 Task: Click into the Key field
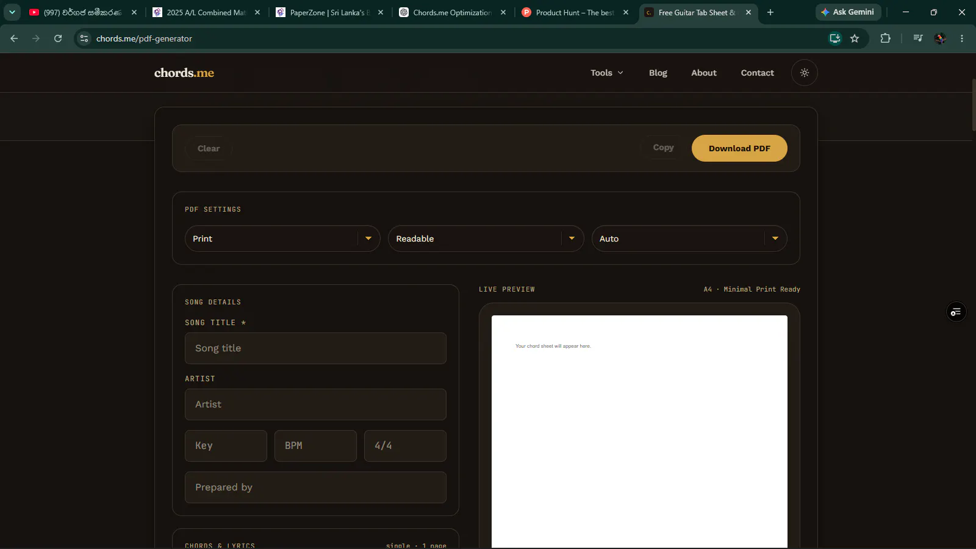point(226,446)
